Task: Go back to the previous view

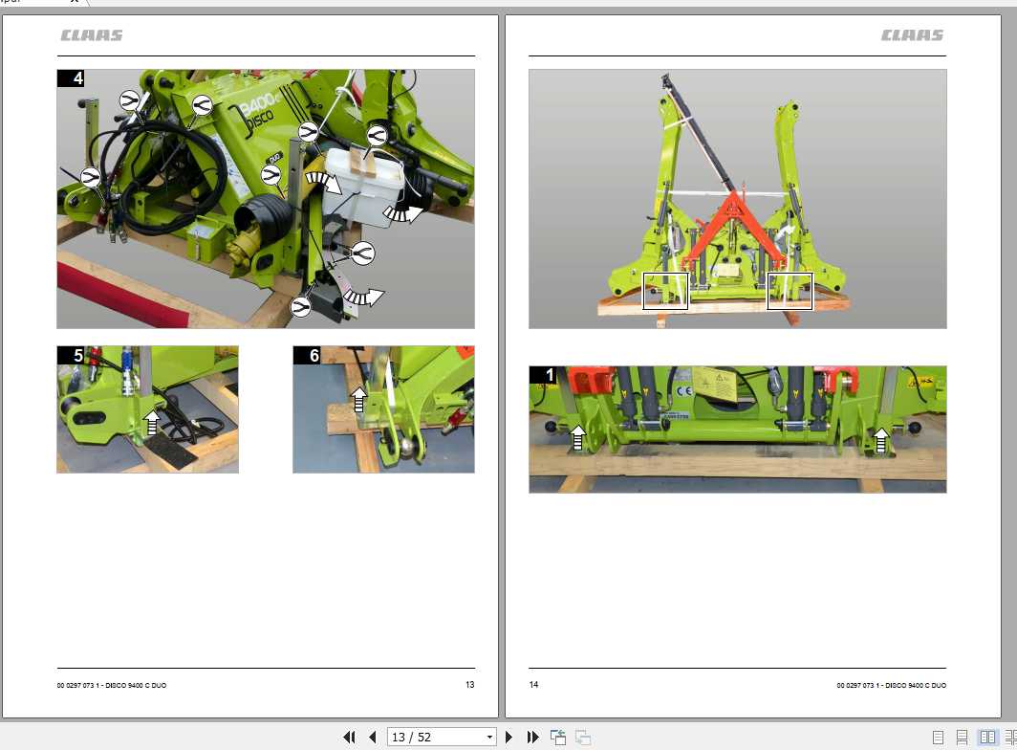Action: tap(557, 737)
